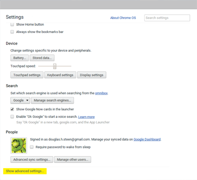Click Manage other users button
This screenshot has width=197, height=180.
pyautogui.click(x=72, y=159)
